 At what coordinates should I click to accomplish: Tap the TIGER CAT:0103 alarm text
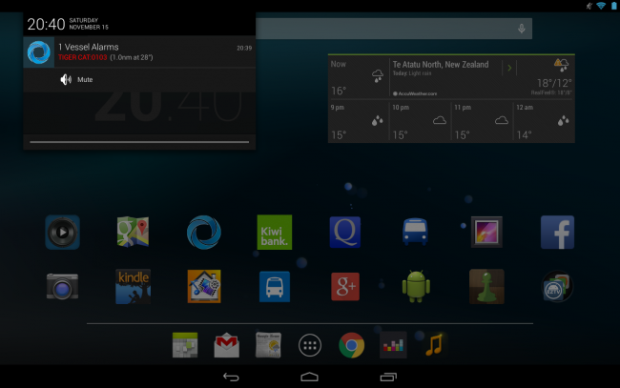click(x=82, y=57)
